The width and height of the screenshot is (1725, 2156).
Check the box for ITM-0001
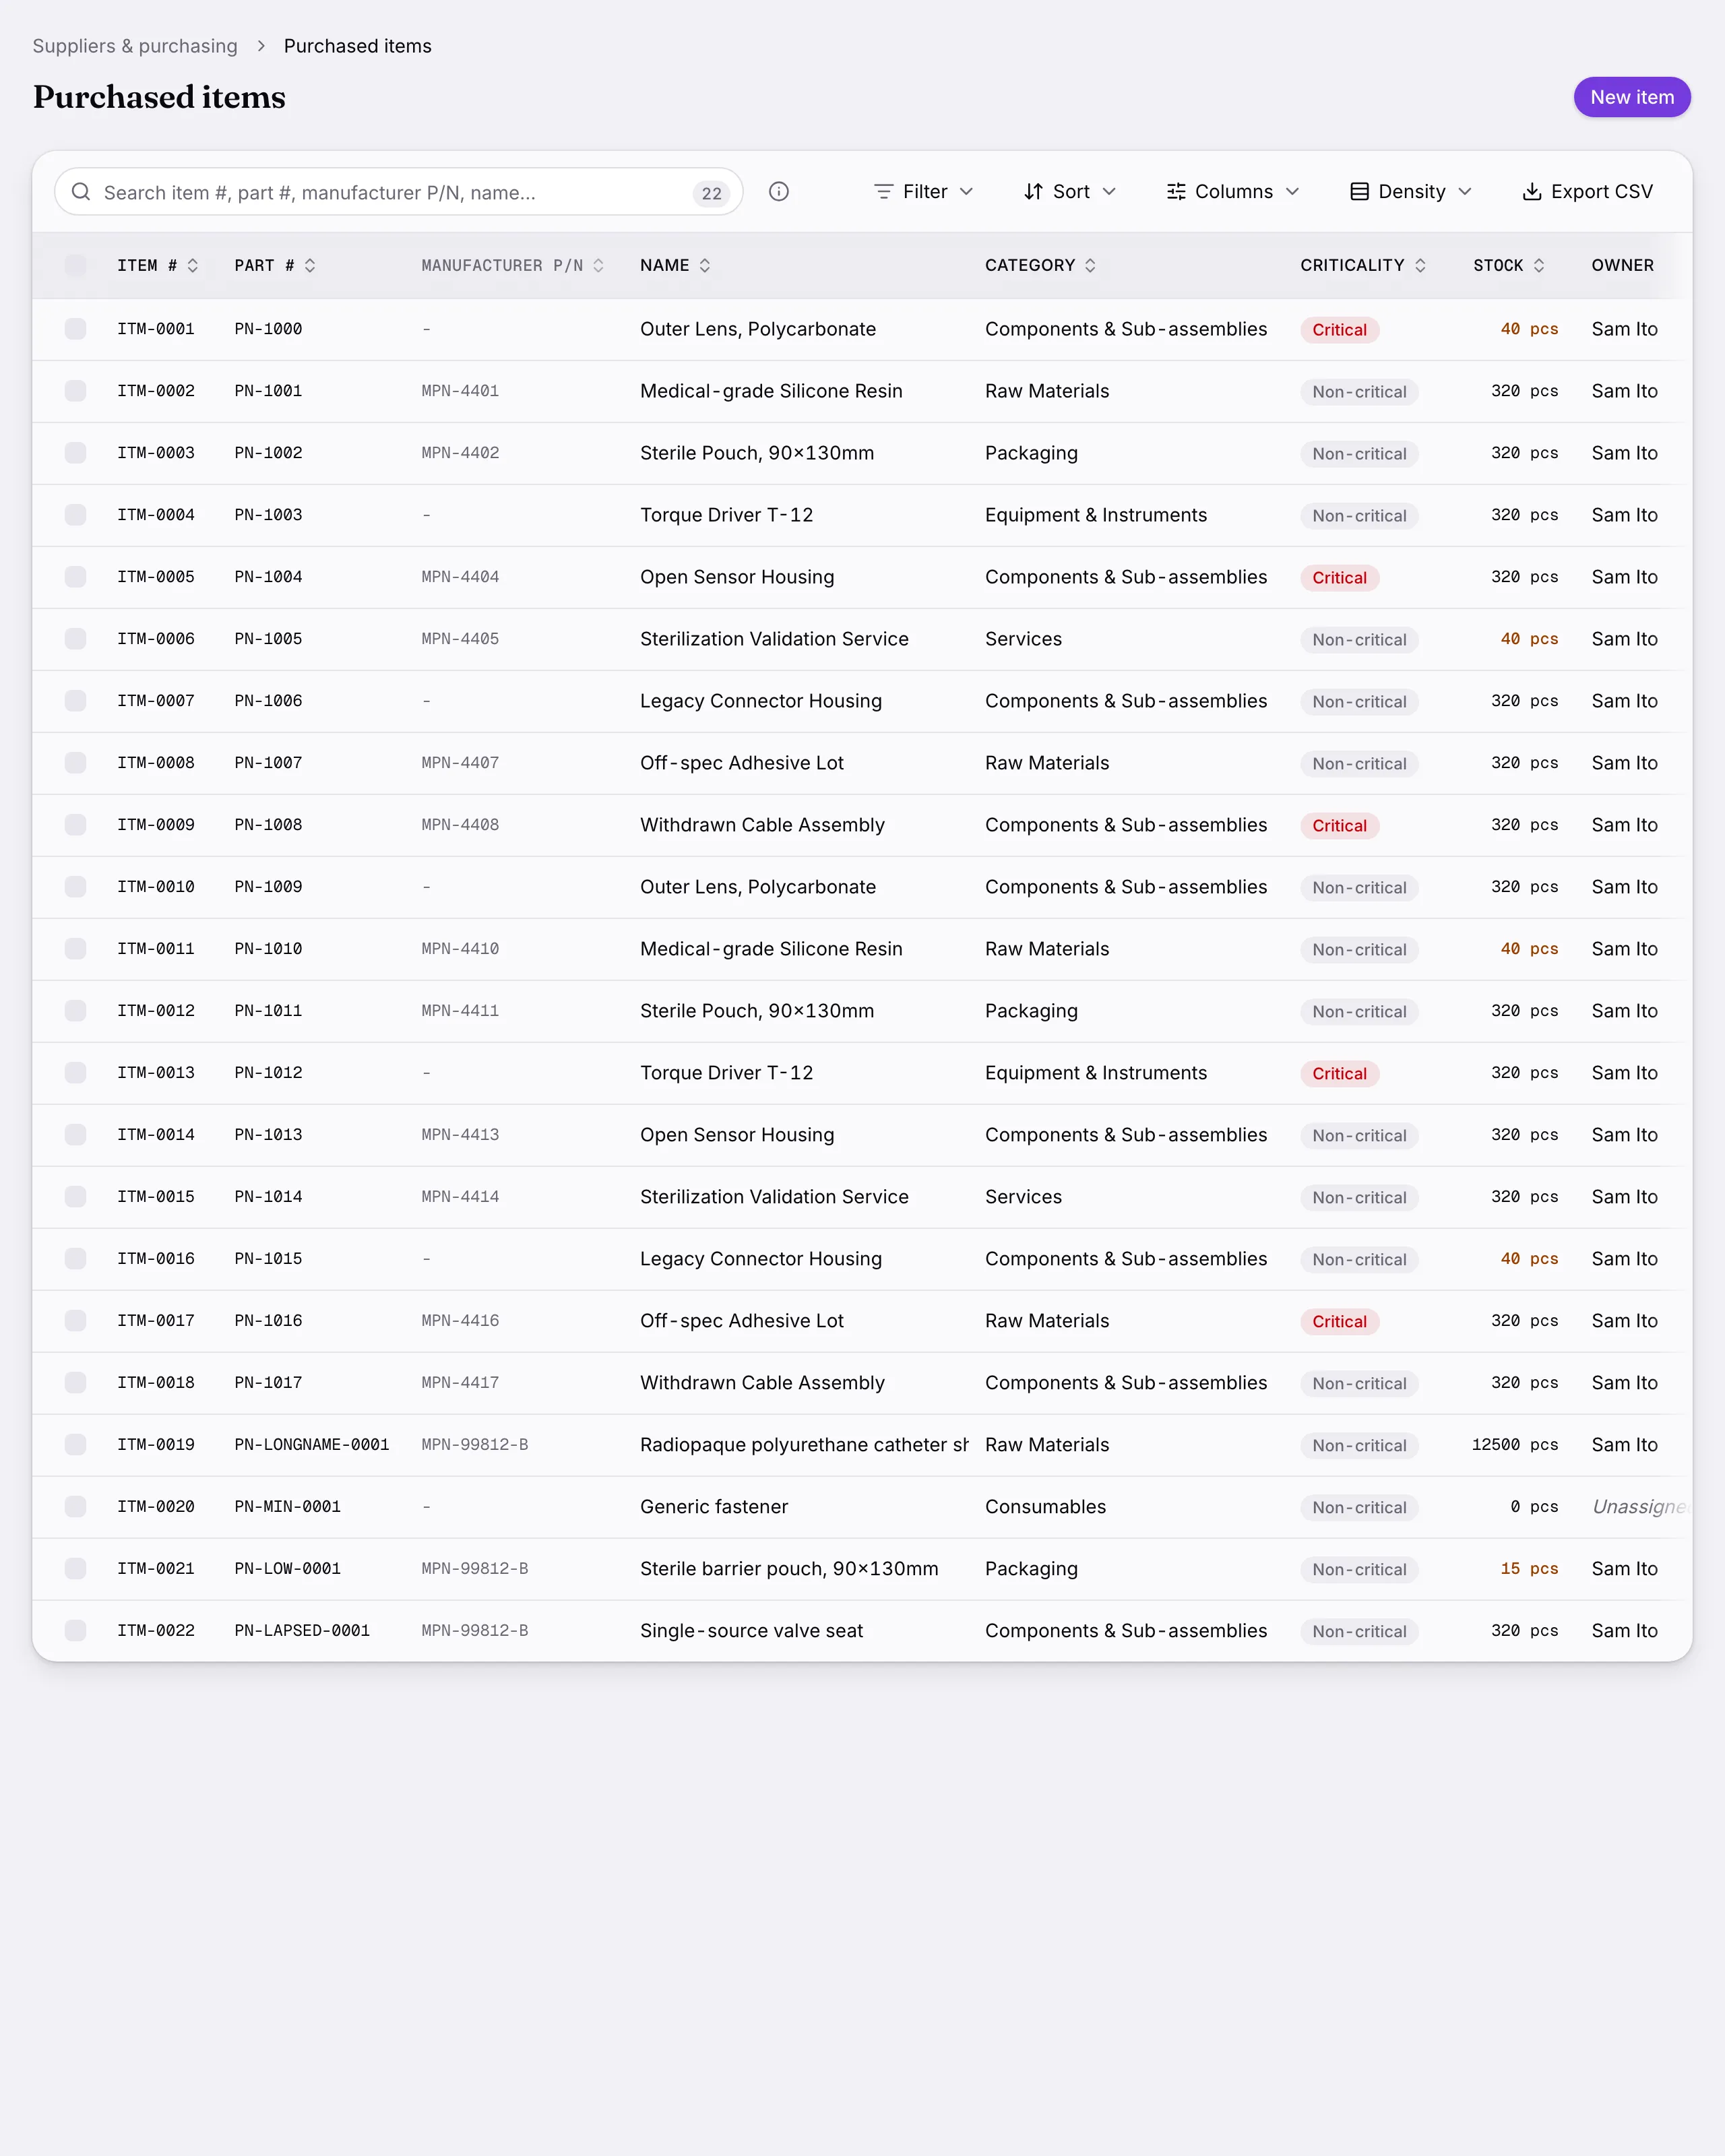pyautogui.click(x=75, y=329)
